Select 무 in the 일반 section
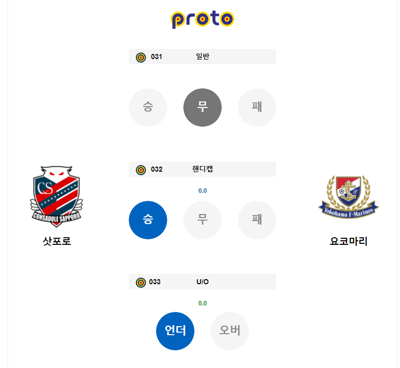This screenshot has height=368, width=400. (203, 108)
